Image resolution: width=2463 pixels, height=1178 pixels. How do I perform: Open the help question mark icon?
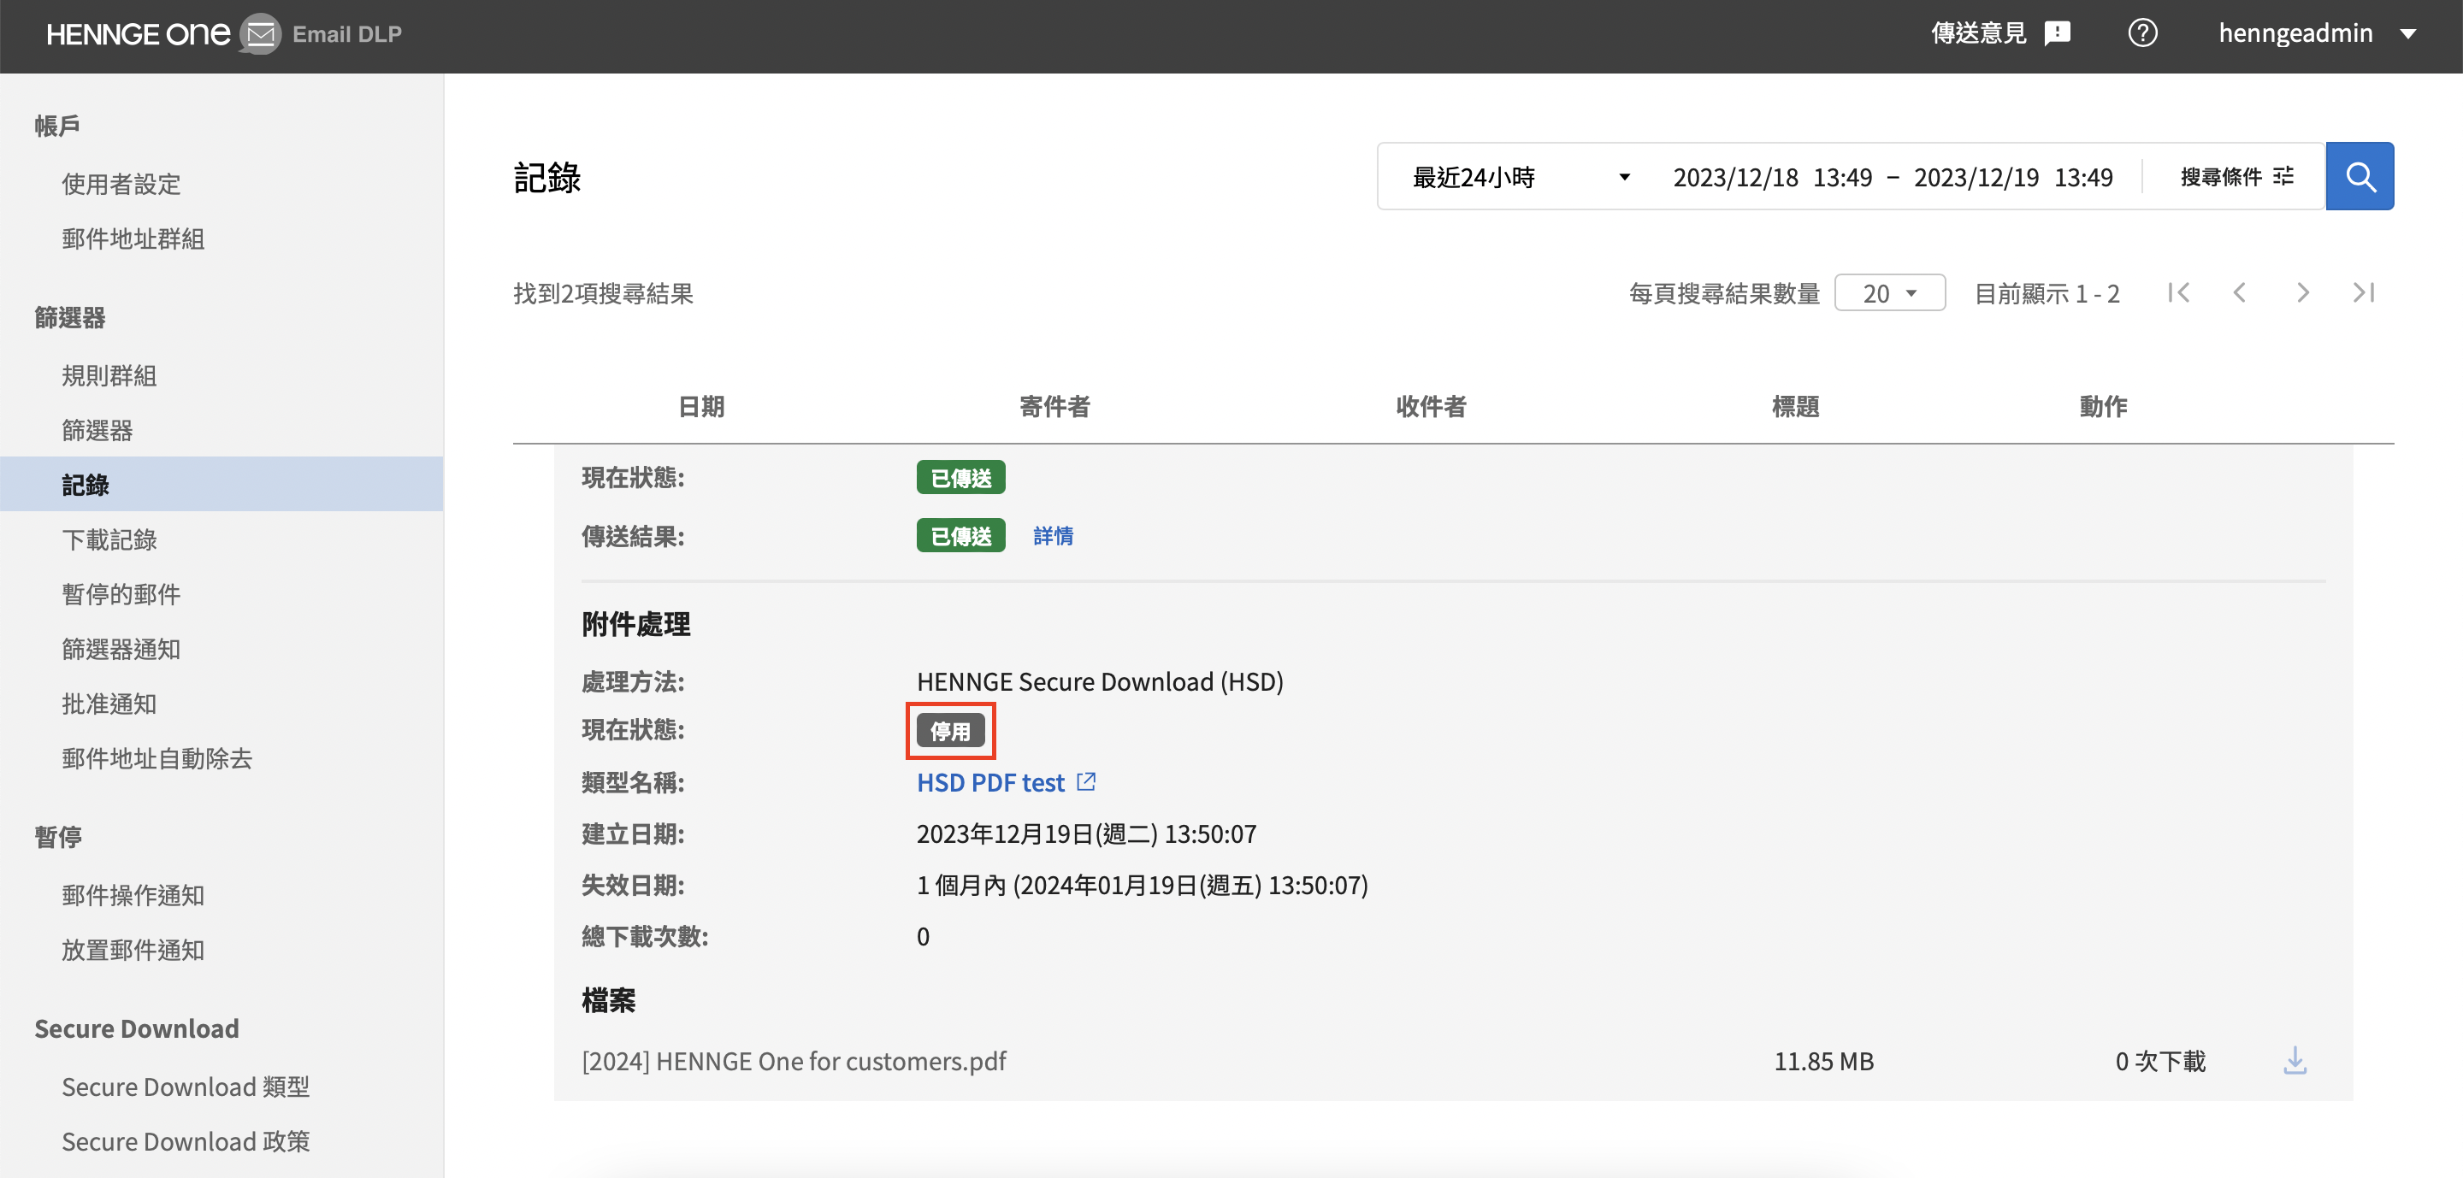point(2141,33)
